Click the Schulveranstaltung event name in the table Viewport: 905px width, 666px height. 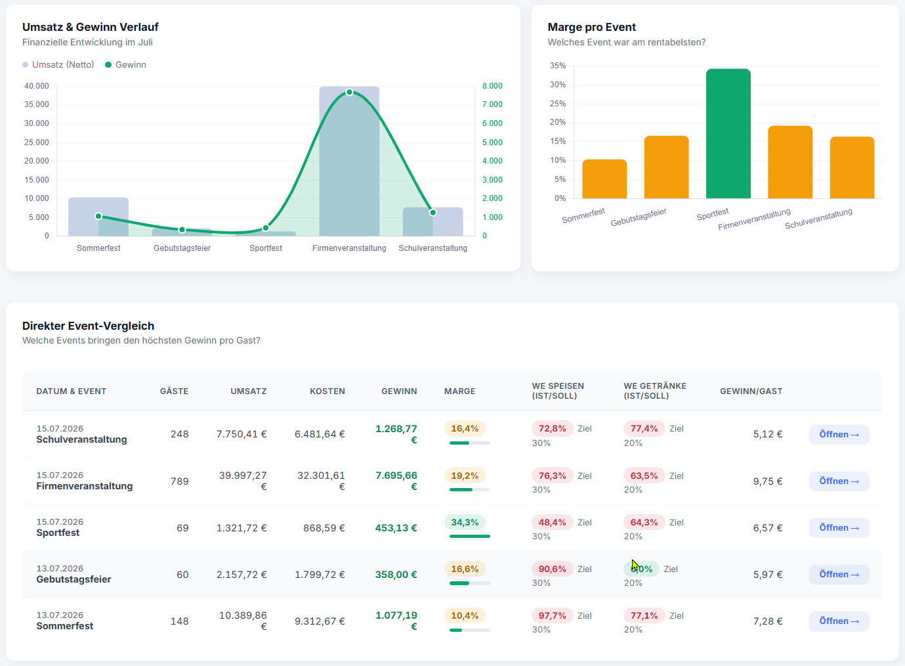pos(81,439)
